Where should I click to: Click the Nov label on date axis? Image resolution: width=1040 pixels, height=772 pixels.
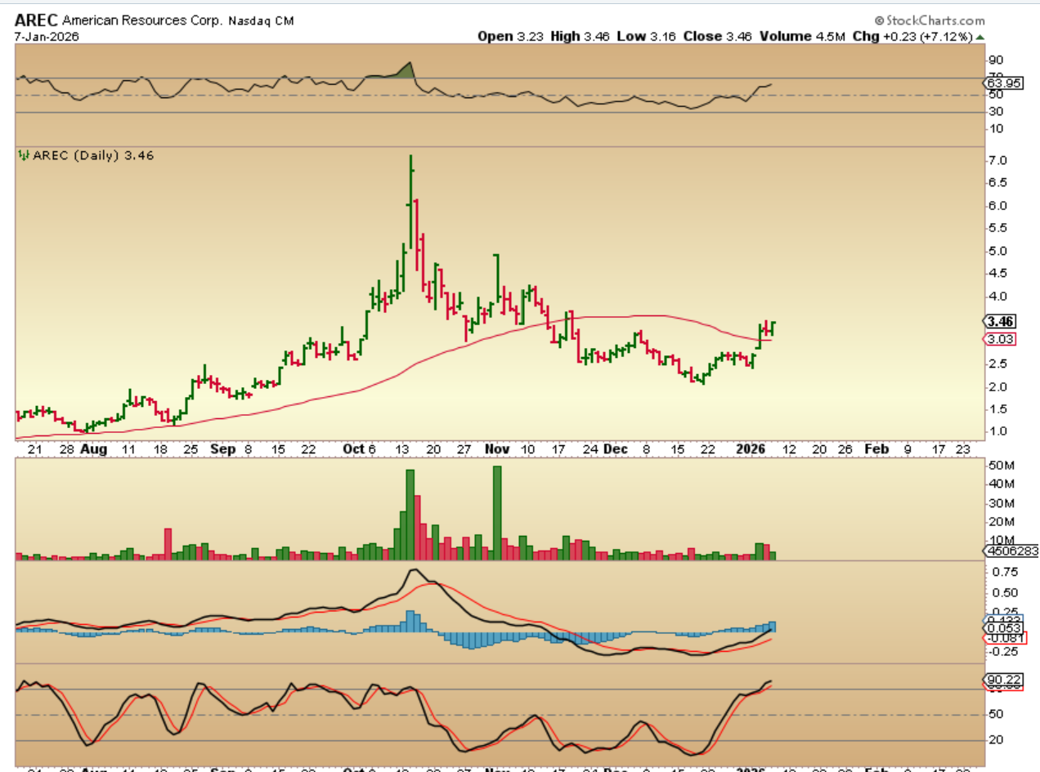pos(496,449)
